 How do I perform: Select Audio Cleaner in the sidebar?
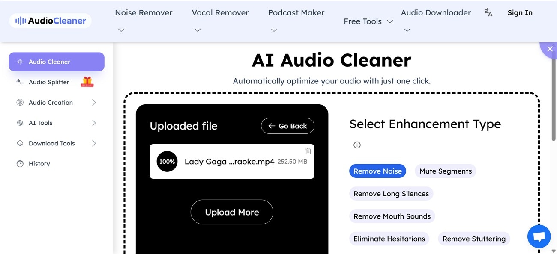[x=56, y=62]
